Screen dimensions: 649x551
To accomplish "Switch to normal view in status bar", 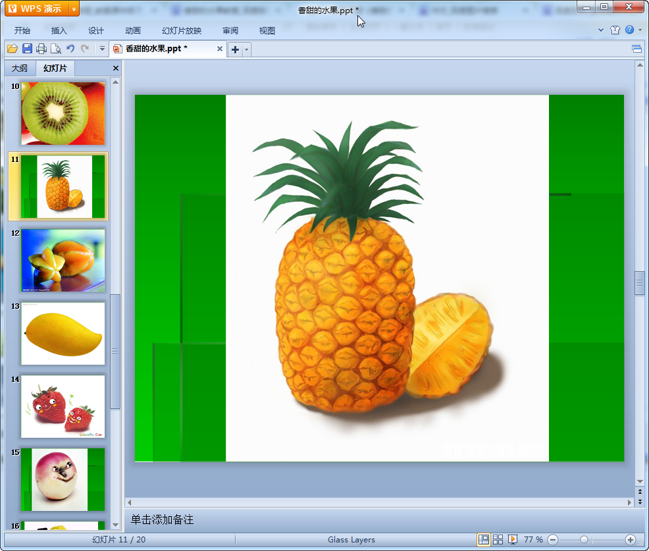I will pos(483,539).
